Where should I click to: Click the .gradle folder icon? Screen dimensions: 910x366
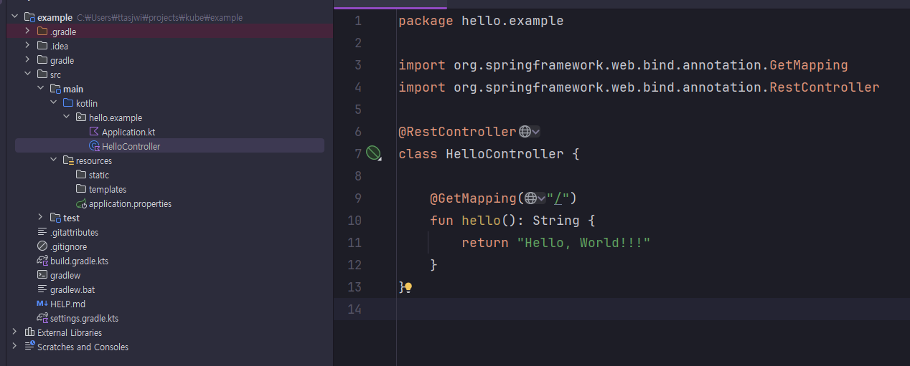click(x=42, y=32)
